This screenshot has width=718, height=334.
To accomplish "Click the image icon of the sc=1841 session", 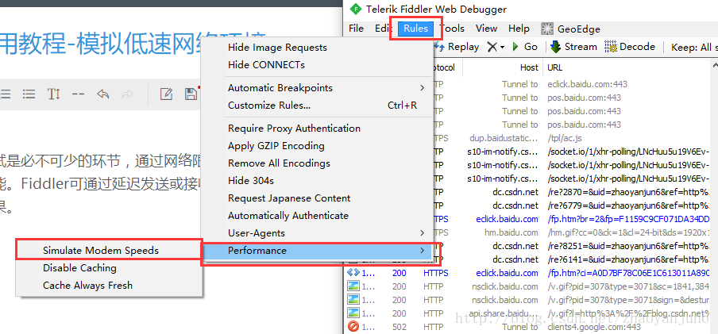I will click(x=353, y=286).
